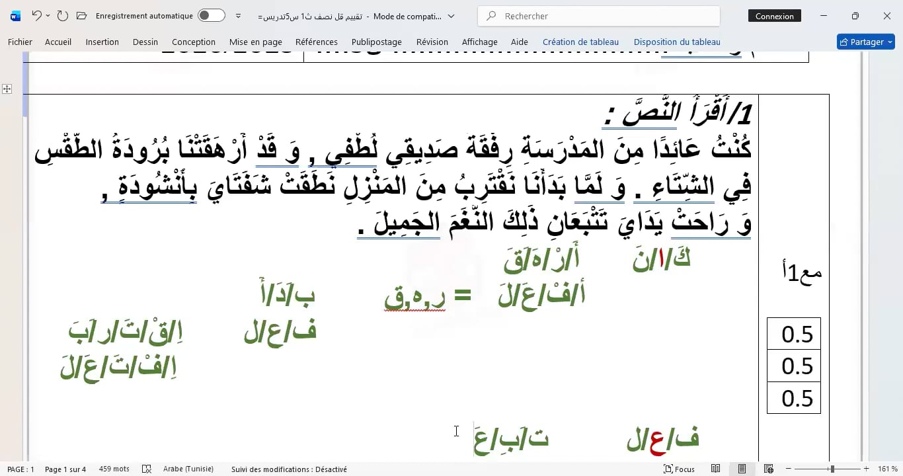Click the proofing check icon in status bar
903x476 pixels.
click(x=147, y=469)
